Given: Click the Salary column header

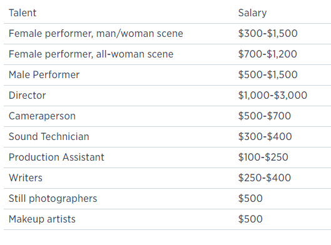Looking at the screenshot, I should 252,13.
